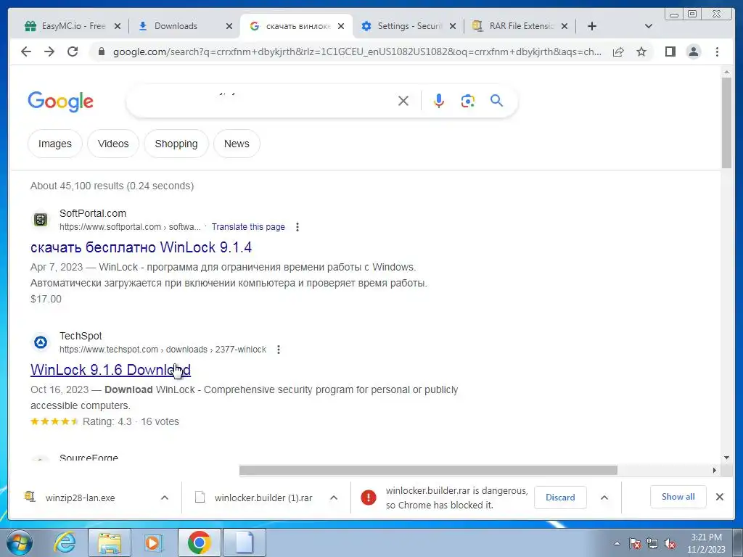Discard the blocked dangerous download
The image size is (743, 557).
560,498
